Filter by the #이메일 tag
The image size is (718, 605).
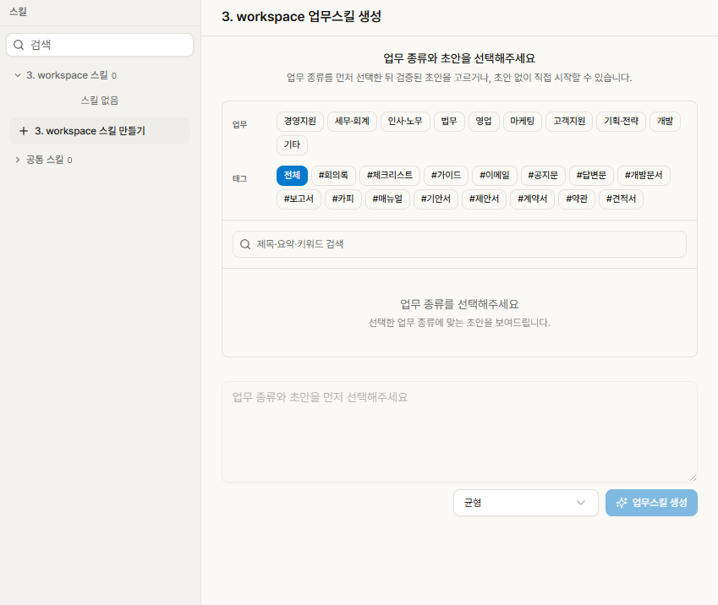coord(495,175)
